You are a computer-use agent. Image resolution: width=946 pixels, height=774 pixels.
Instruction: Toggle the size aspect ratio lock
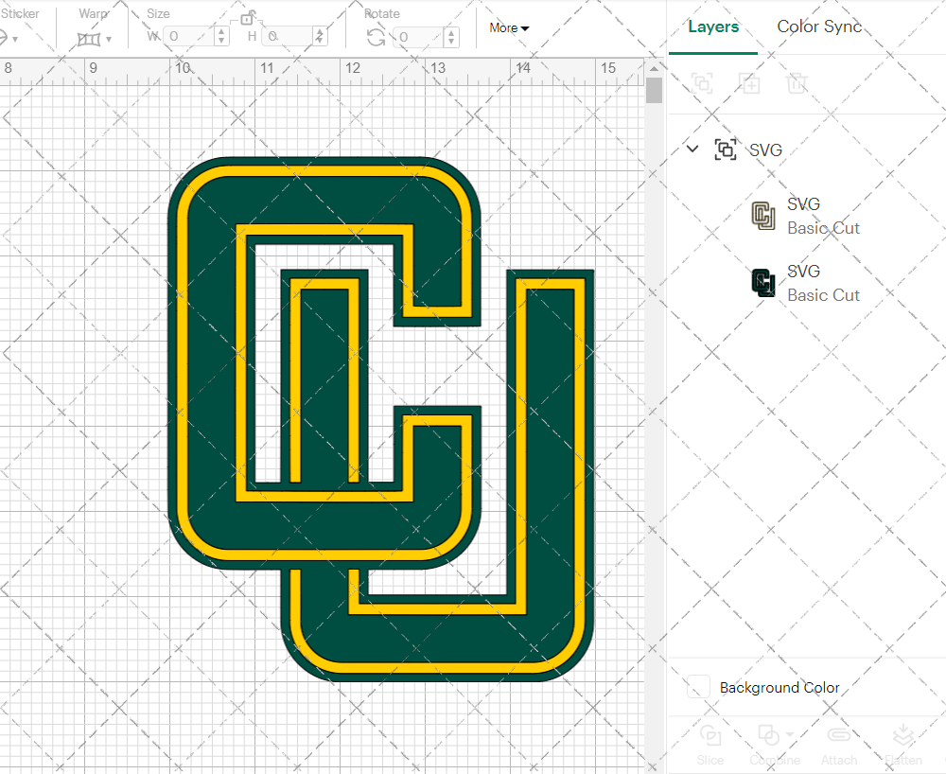248,18
